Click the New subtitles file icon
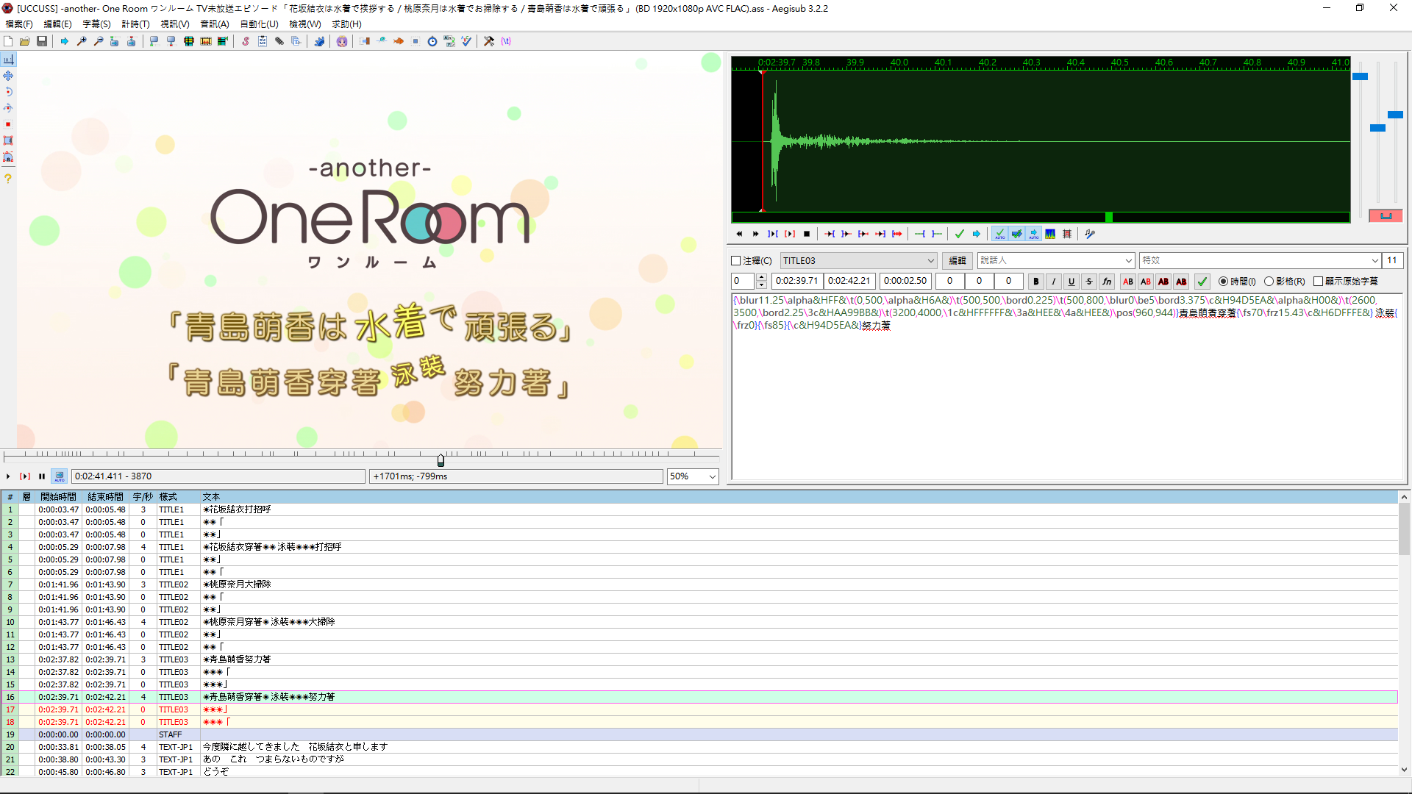This screenshot has height=794, width=1412. coord(8,41)
